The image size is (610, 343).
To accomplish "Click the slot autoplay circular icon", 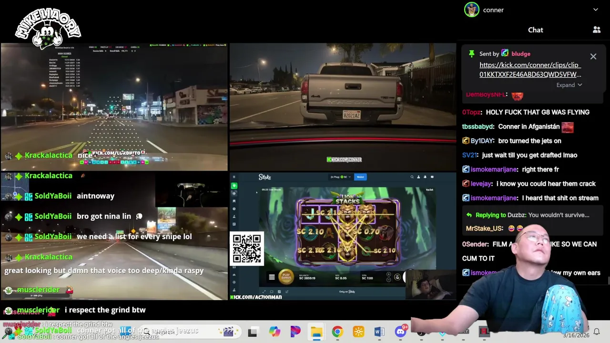I will pos(397,277).
